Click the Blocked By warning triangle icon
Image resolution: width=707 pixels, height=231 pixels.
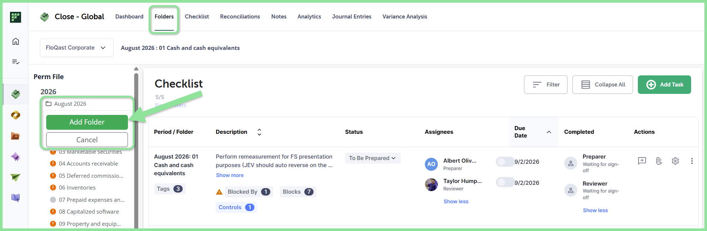click(219, 192)
